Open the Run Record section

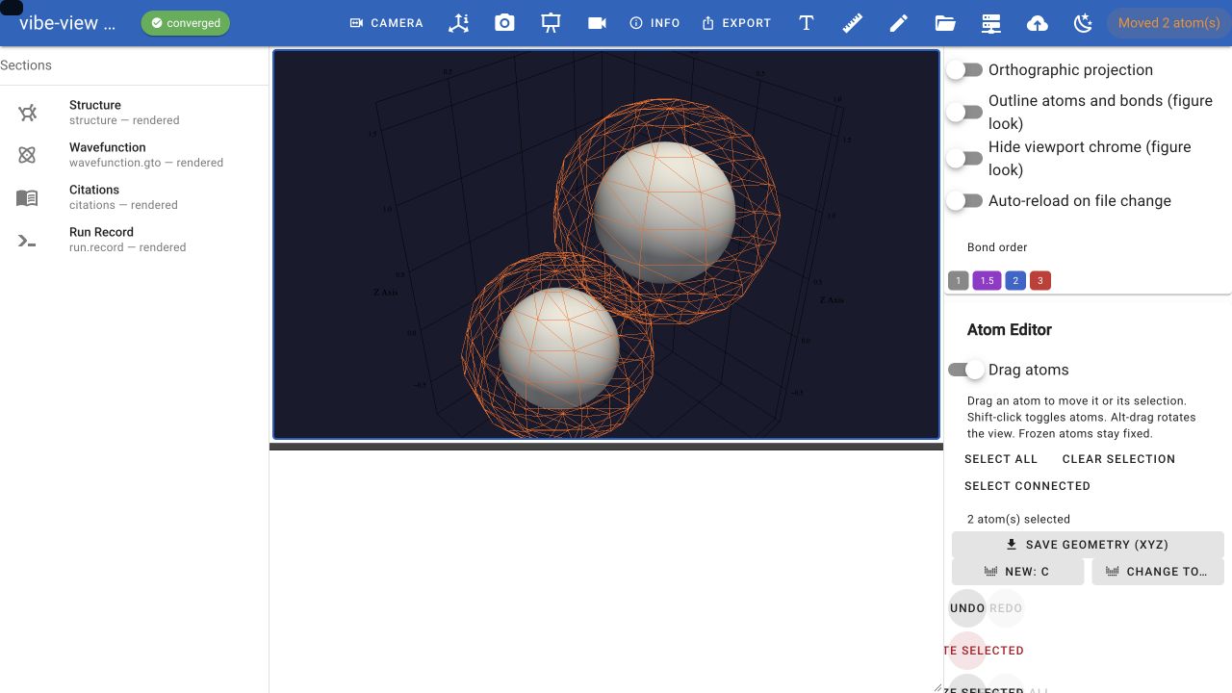[x=134, y=240]
